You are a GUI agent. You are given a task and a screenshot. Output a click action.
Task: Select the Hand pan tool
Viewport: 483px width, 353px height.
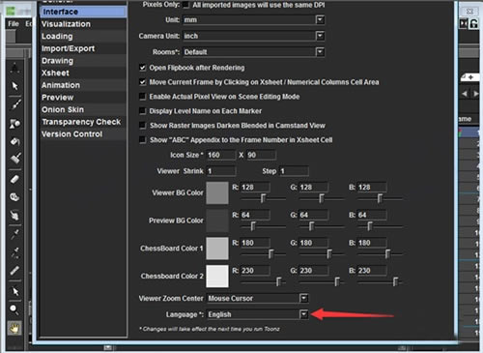pyautogui.click(x=14, y=328)
